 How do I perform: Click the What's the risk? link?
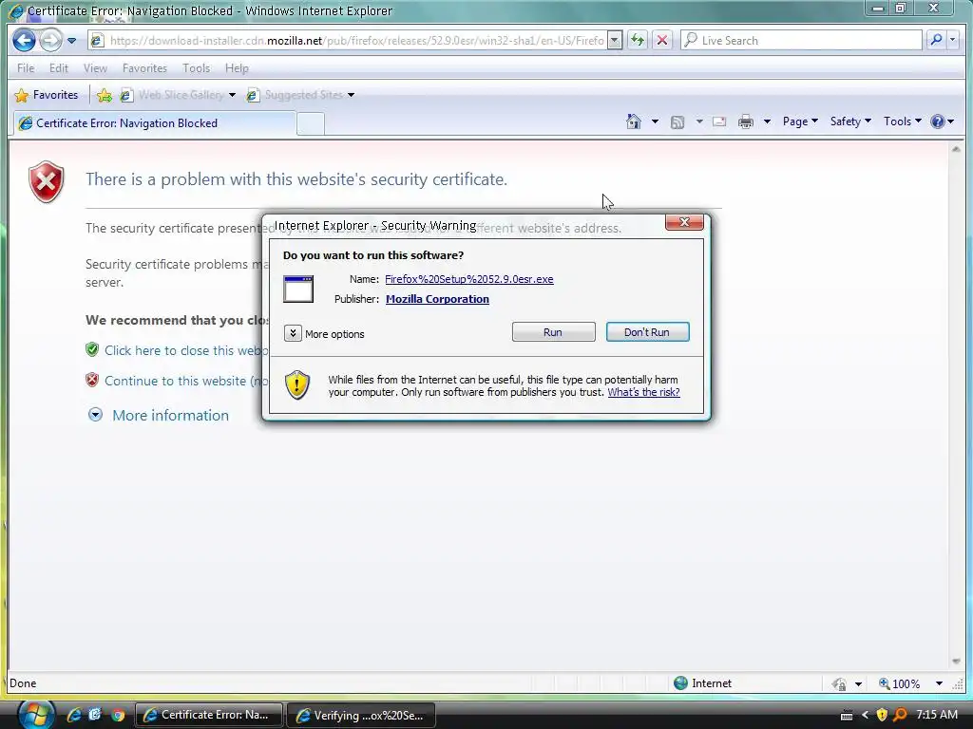[x=643, y=392]
